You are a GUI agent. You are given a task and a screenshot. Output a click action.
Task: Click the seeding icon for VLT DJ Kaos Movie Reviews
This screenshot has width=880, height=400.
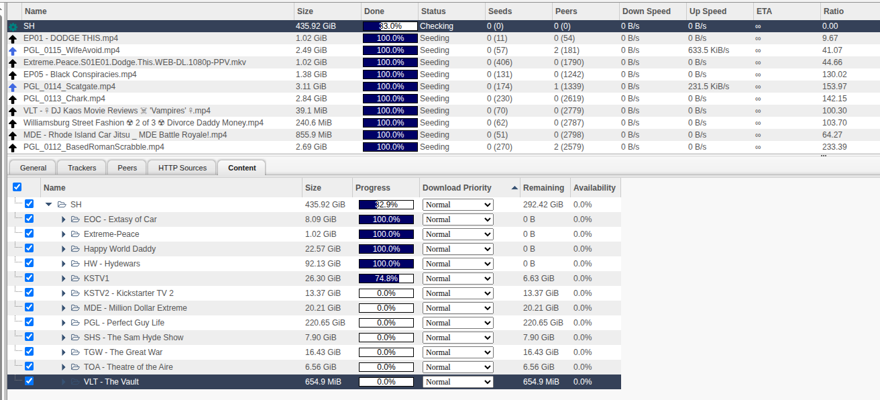[13, 111]
